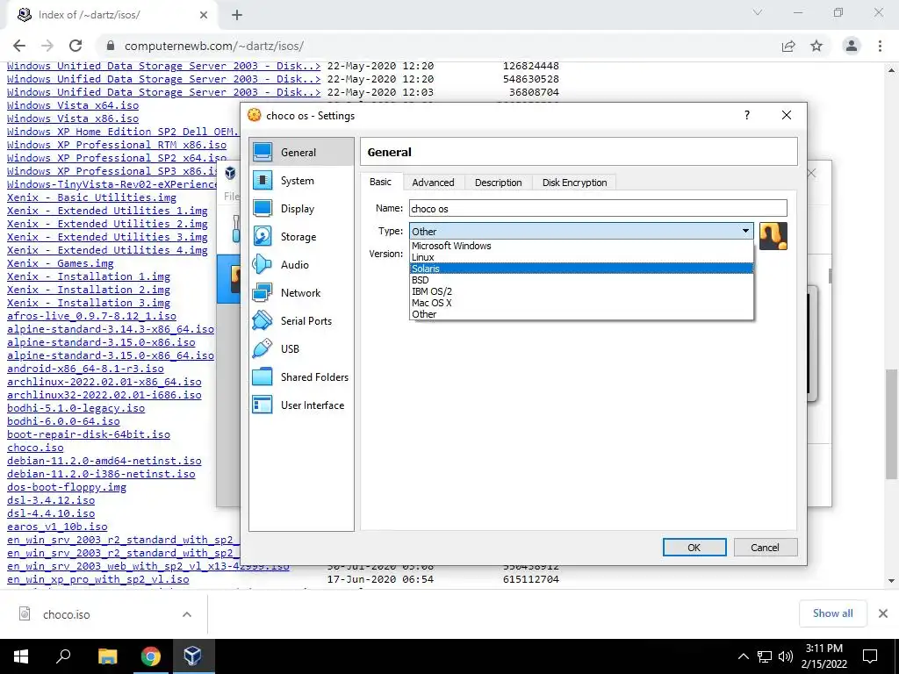Open User Interface settings category
Screen dimensions: 899x674
coord(302,405)
